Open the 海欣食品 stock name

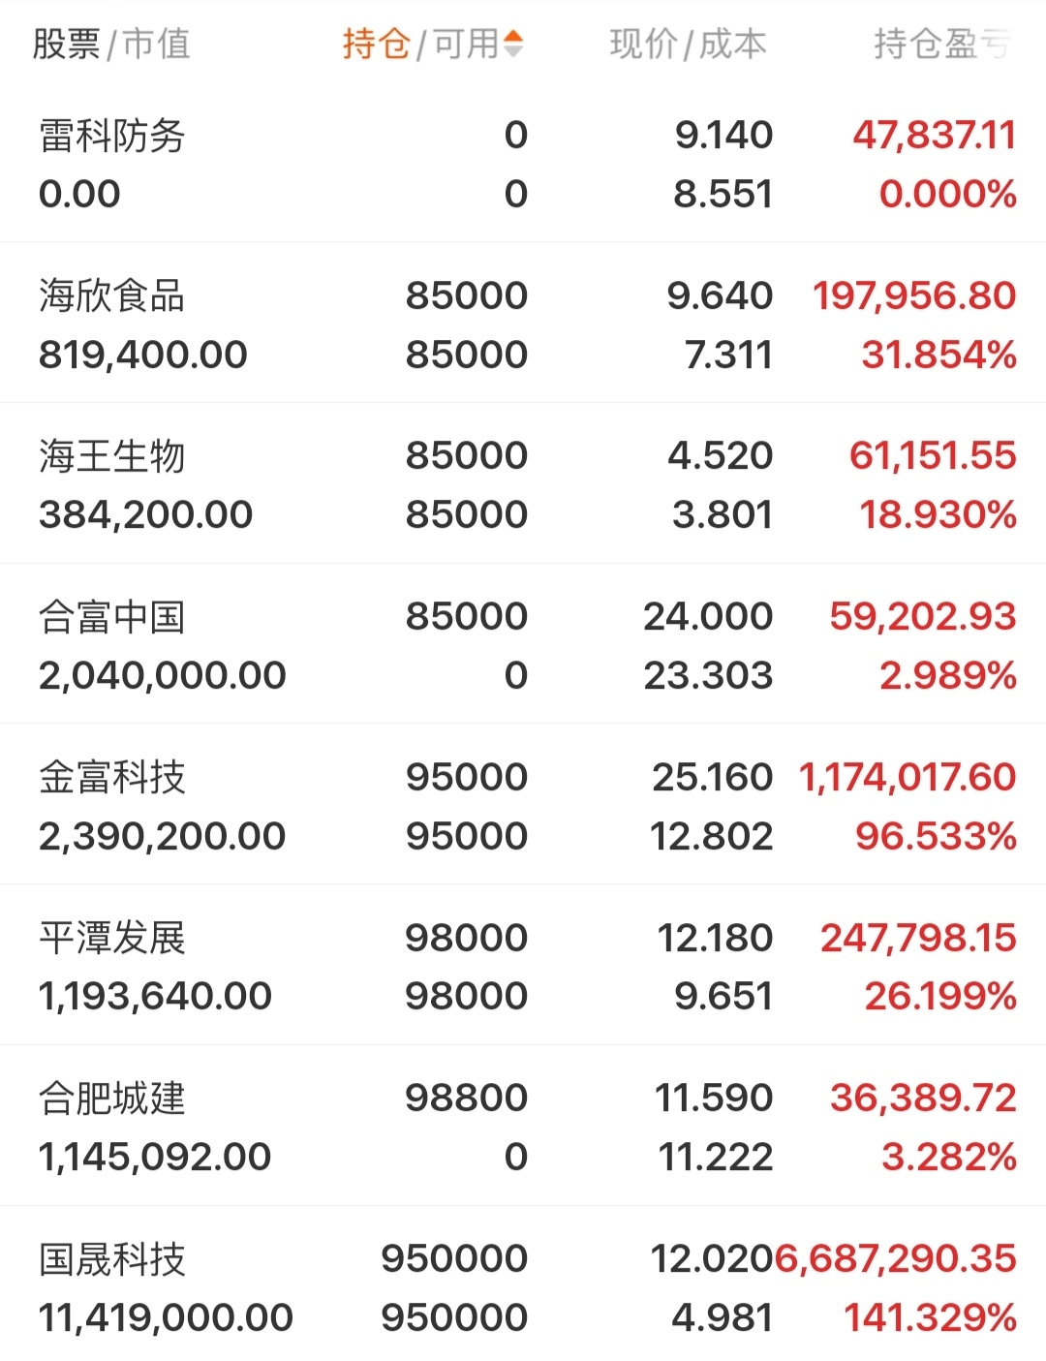click(112, 295)
